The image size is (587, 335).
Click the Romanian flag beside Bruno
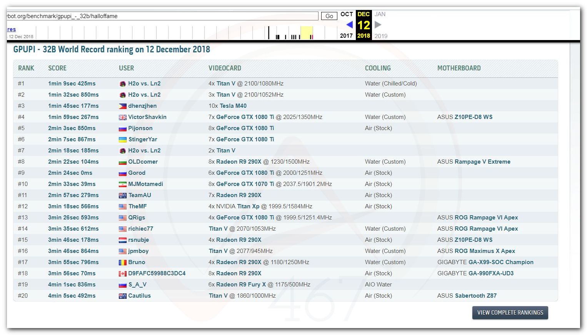pos(123,262)
